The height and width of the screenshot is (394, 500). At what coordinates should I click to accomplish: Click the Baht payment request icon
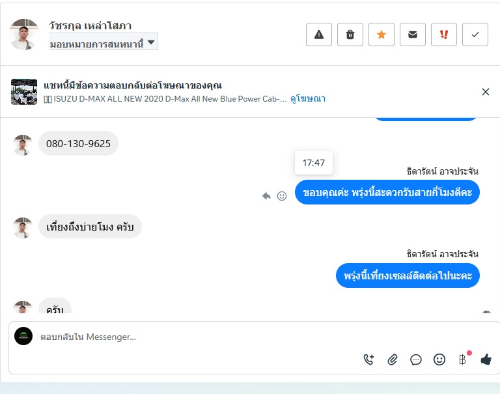click(462, 359)
